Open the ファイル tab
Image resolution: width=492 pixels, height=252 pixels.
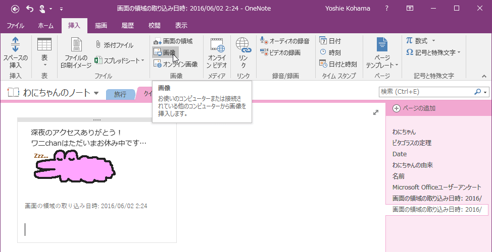pos(15,26)
